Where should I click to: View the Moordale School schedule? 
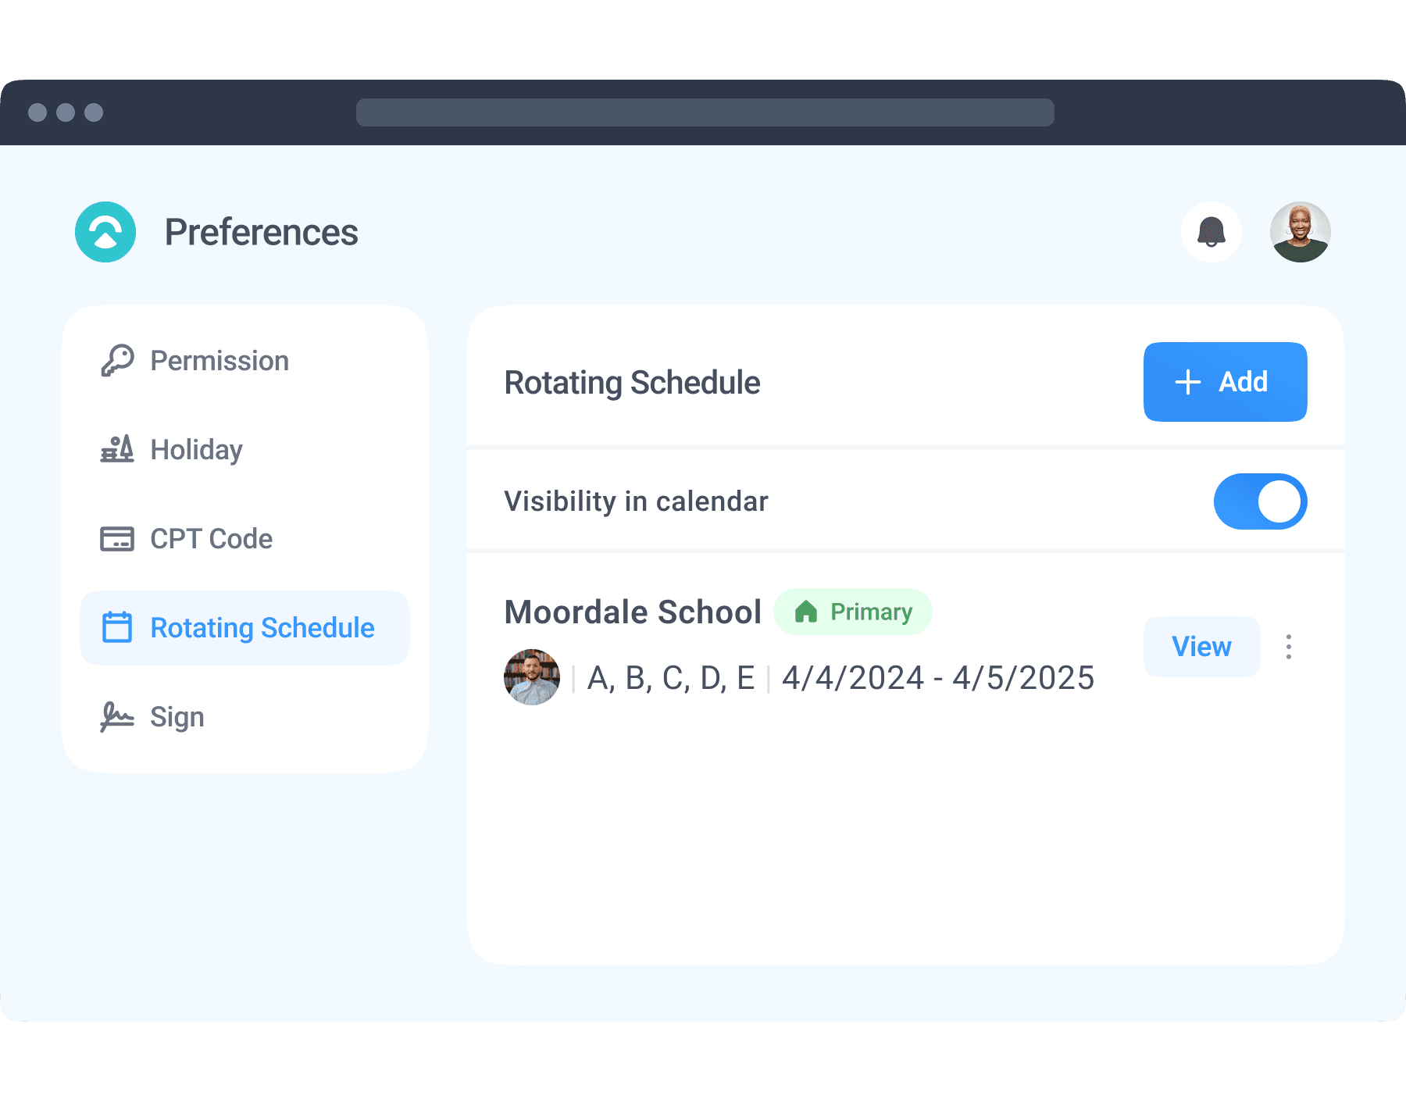[1201, 647]
